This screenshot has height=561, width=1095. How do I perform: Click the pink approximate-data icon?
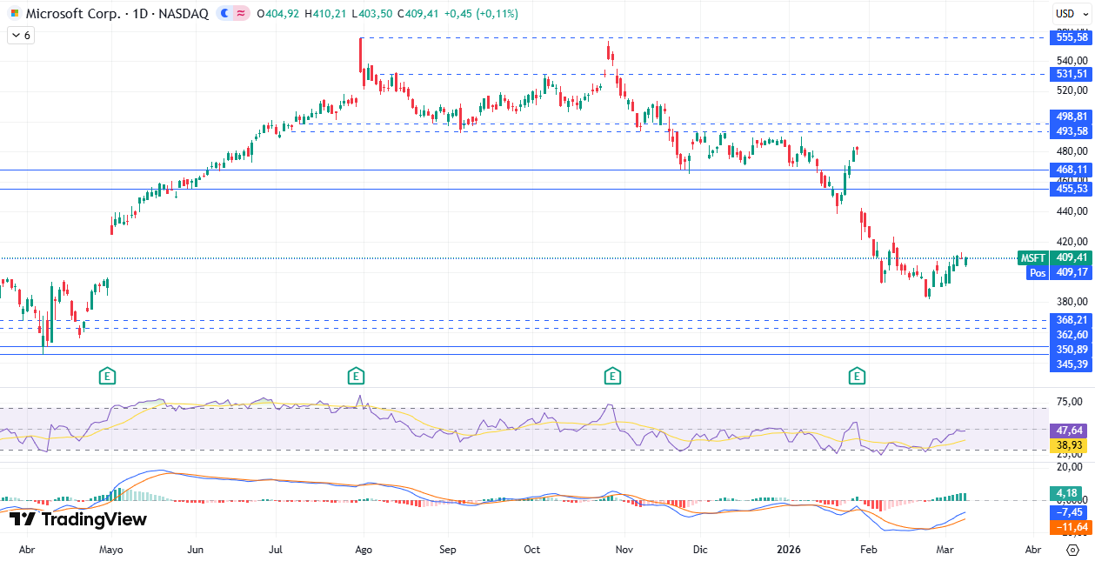pos(240,14)
